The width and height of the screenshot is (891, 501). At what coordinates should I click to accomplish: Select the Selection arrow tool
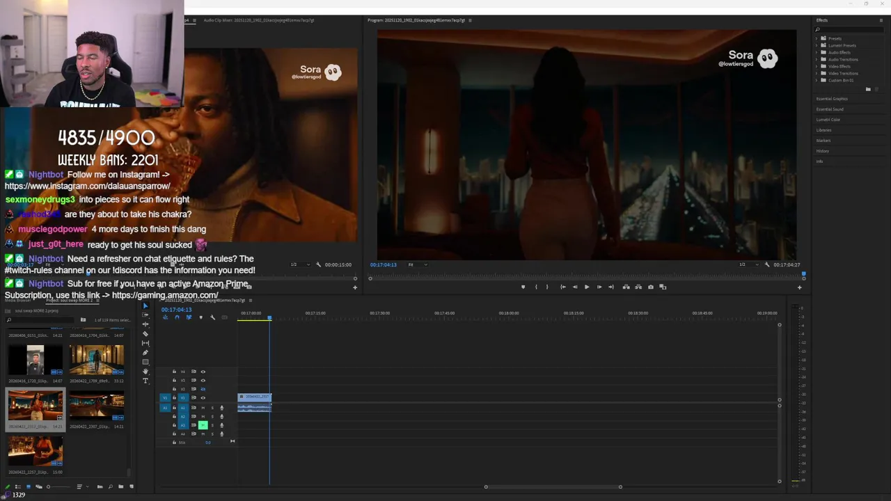(x=145, y=305)
